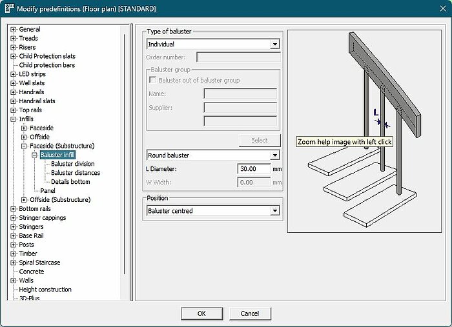452x327 pixels.
Task: Click the dialog title bar stair icon
Action: pyautogui.click(x=9, y=8)
